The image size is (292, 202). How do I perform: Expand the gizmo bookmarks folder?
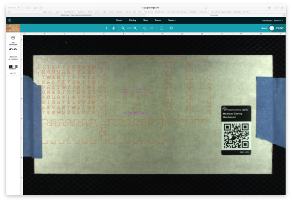tap(58, 12)
